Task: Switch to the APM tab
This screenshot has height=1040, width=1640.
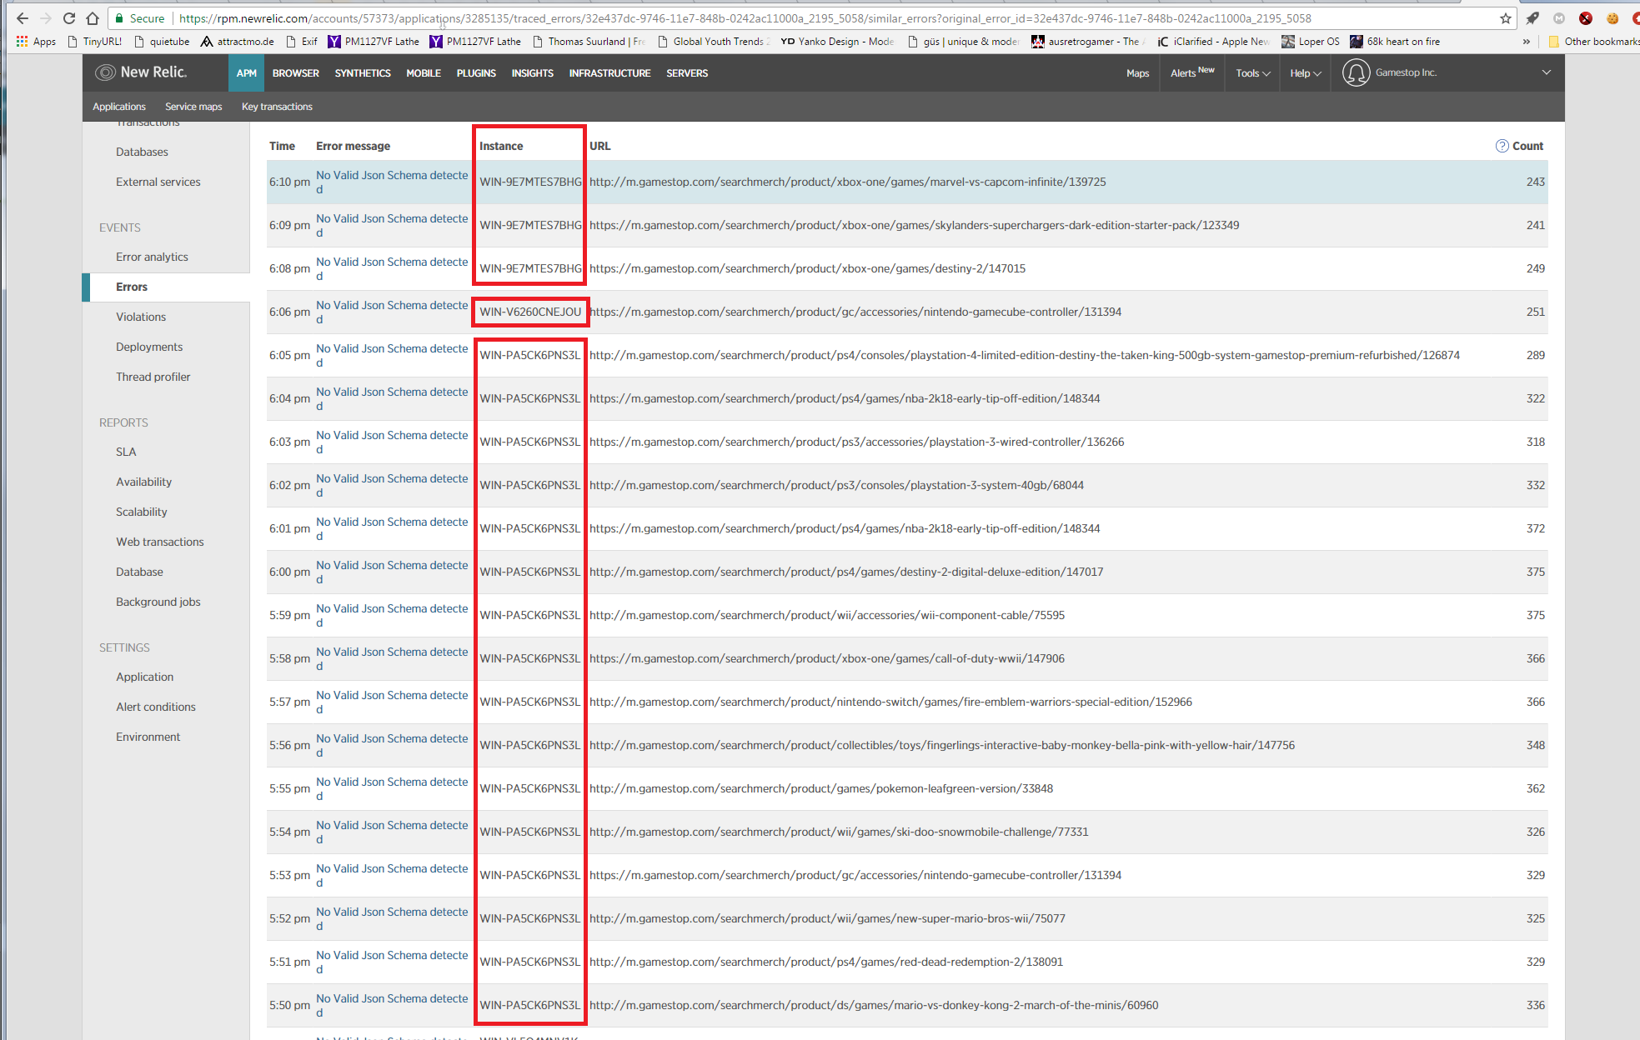Action: (x=246, y=73)
